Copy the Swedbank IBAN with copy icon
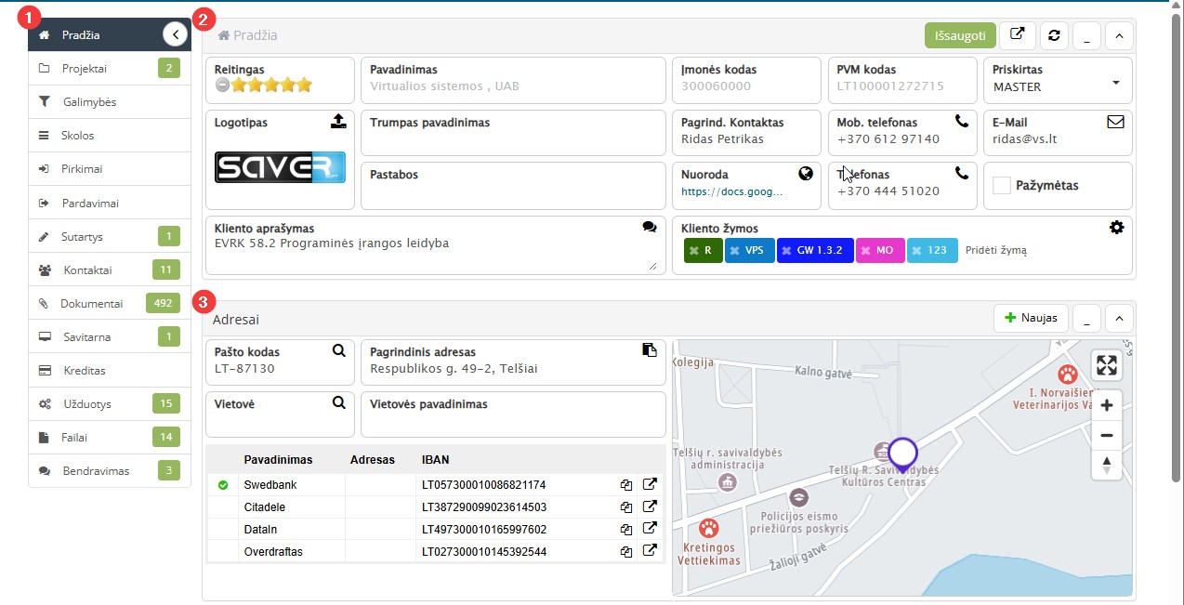 (626, 485)
